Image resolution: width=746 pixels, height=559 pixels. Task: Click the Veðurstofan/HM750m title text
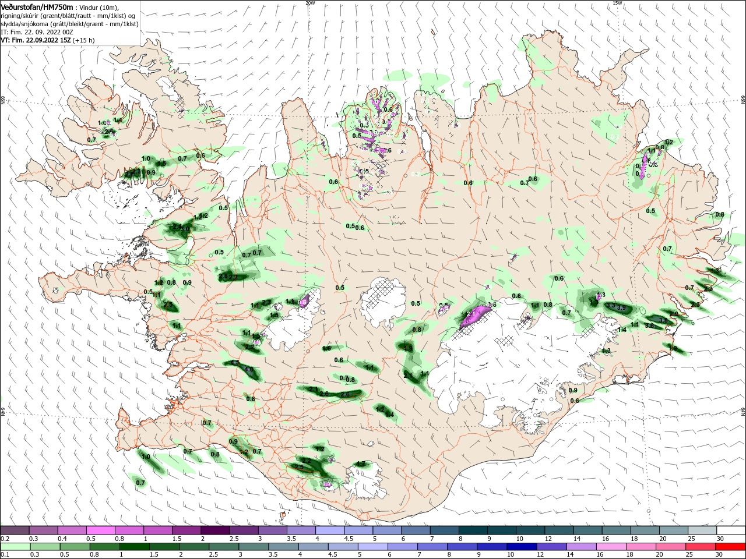[37, 6]
